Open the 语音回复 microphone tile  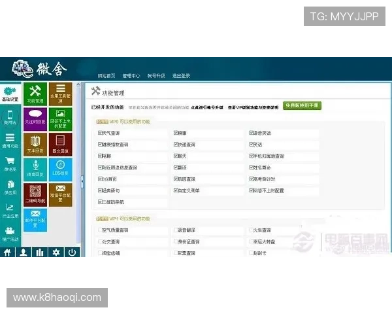[35, 169]
